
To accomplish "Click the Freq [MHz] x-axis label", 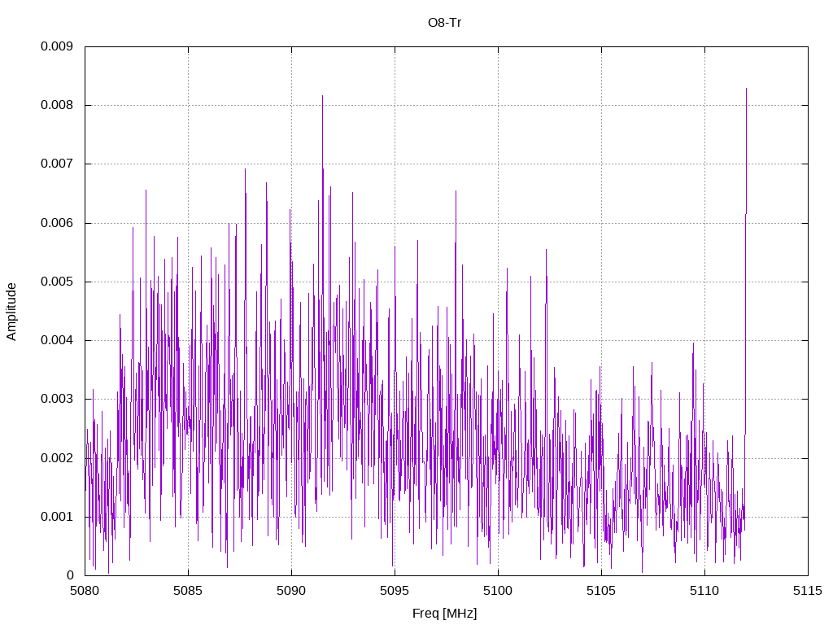I will tap(445, 614).
